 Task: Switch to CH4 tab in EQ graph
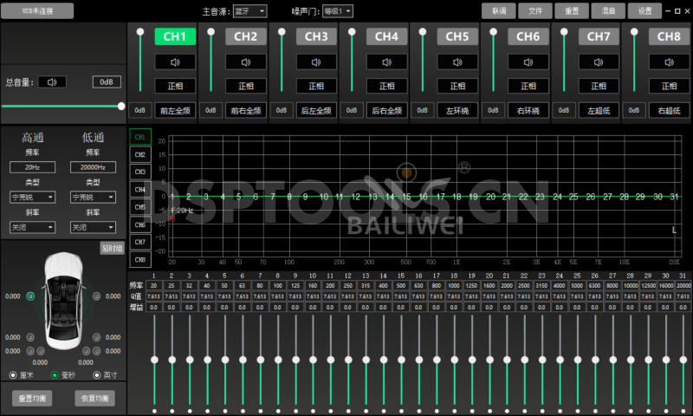pos(140,189)
